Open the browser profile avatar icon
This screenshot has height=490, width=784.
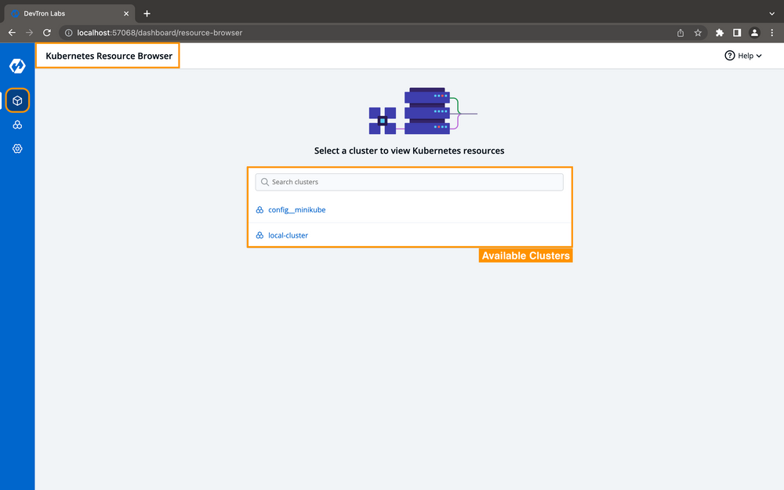(754, 33)
